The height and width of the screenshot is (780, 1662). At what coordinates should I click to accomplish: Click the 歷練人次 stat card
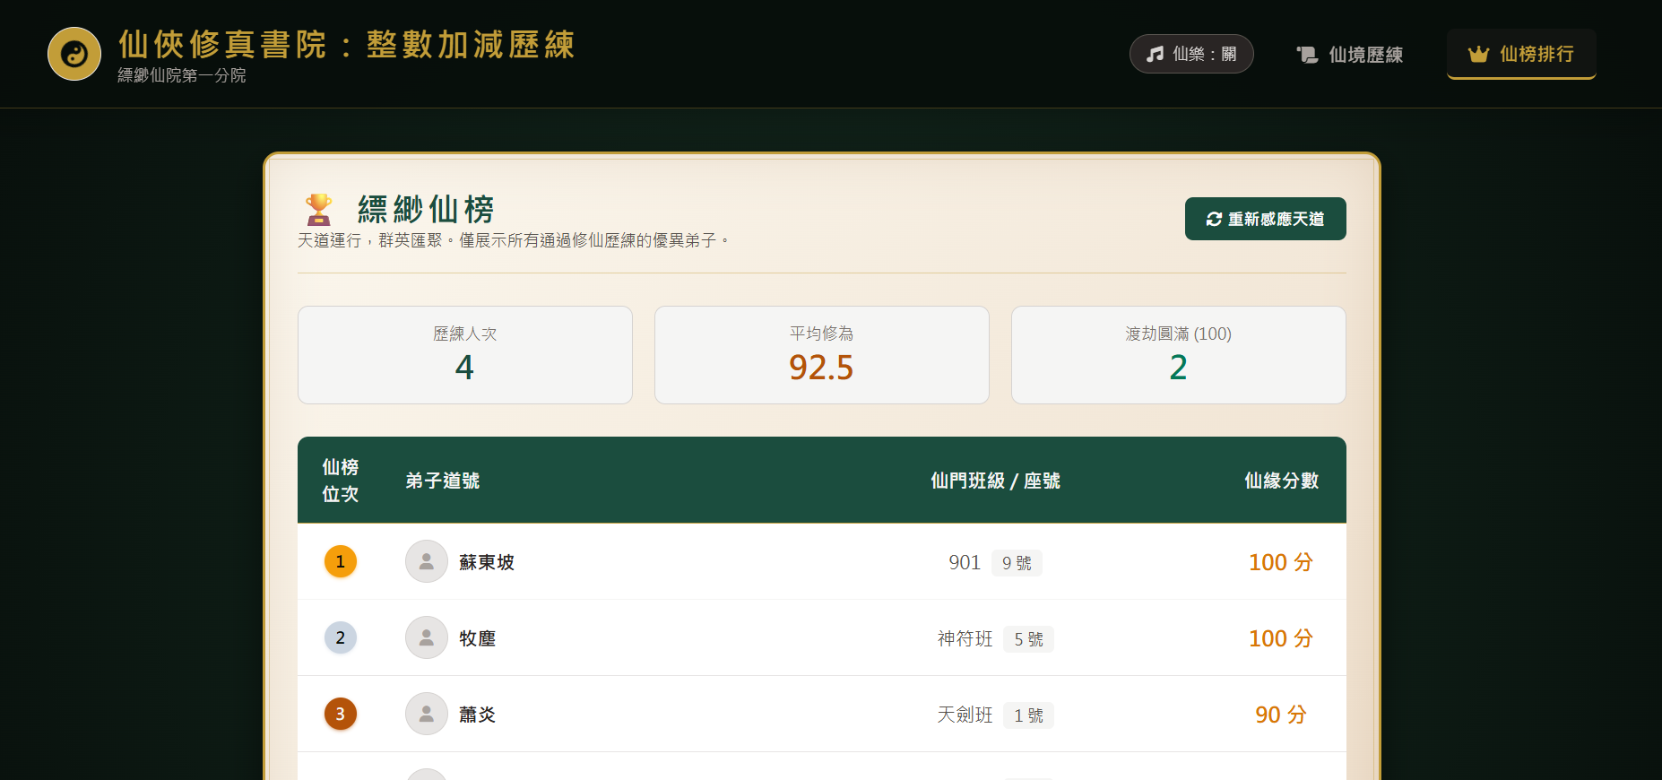465,355
